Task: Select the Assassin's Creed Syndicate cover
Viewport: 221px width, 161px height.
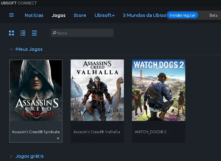Action: tap(36, 90)
